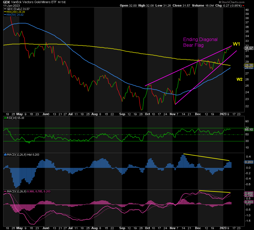
Task: Click the red down arrow beside Chg
Action: (x=243, y=6)
